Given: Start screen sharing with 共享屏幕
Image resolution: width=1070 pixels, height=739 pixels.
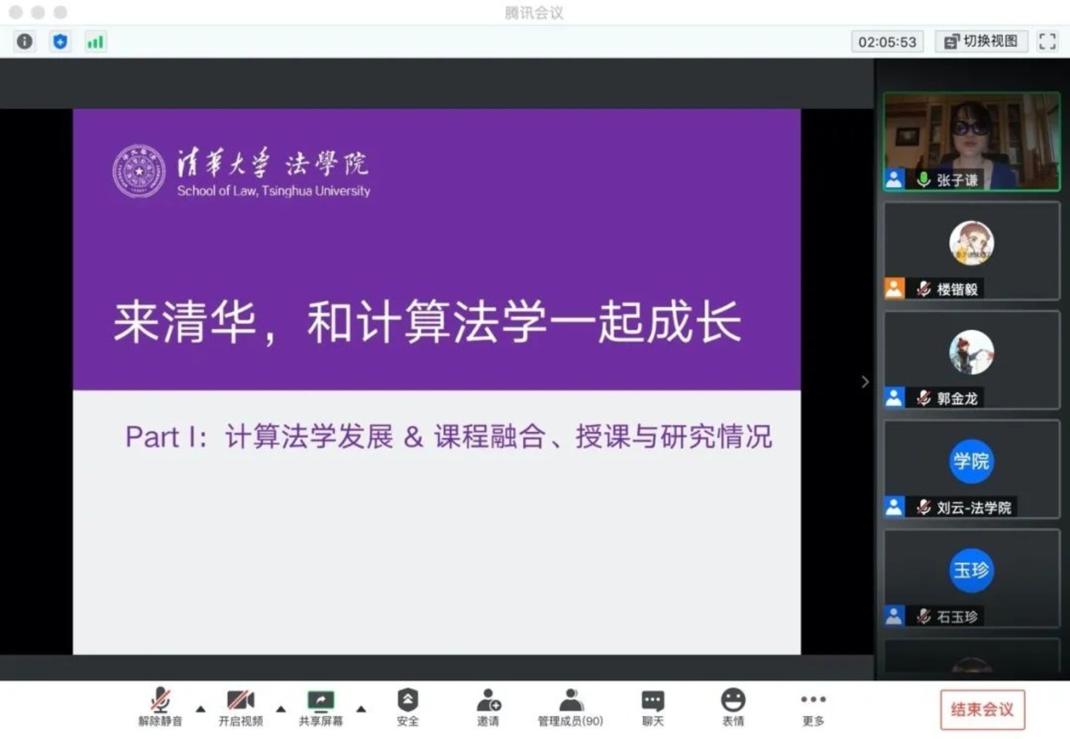Looking at the screenshot, I should coord(321,707).
